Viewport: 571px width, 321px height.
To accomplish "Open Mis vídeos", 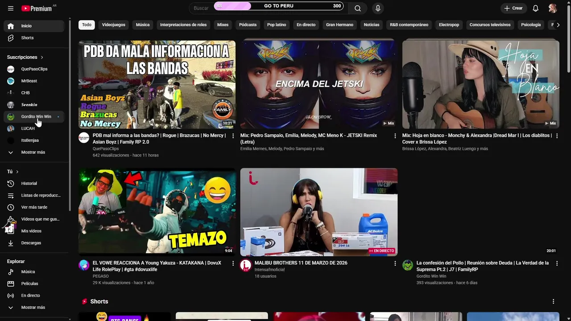I will click(34, 231).
